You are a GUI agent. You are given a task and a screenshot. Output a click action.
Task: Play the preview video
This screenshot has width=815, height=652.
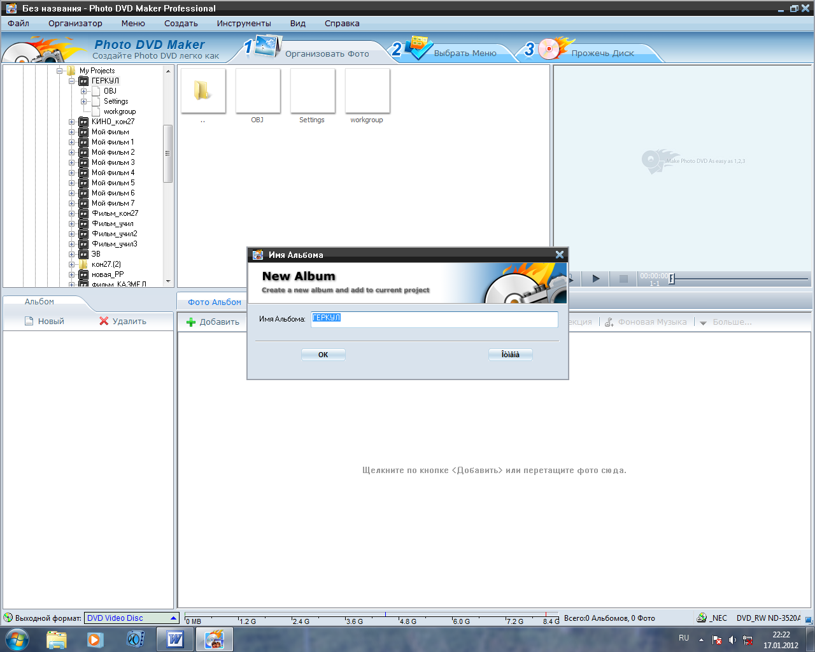pos(596,278)
